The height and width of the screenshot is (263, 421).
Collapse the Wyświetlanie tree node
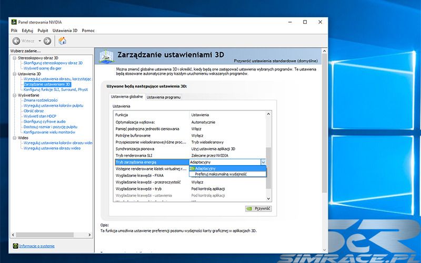15,95
